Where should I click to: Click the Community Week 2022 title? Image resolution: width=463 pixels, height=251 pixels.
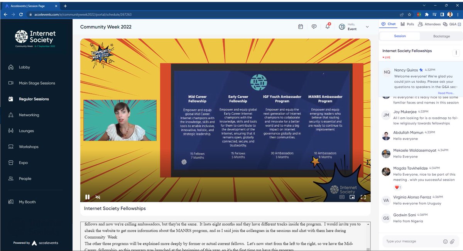tap(106, 27)
